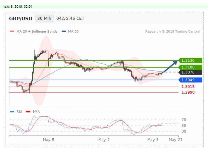Click the RSI legend label
208x149 pixels.
click(x=19, y=112)
